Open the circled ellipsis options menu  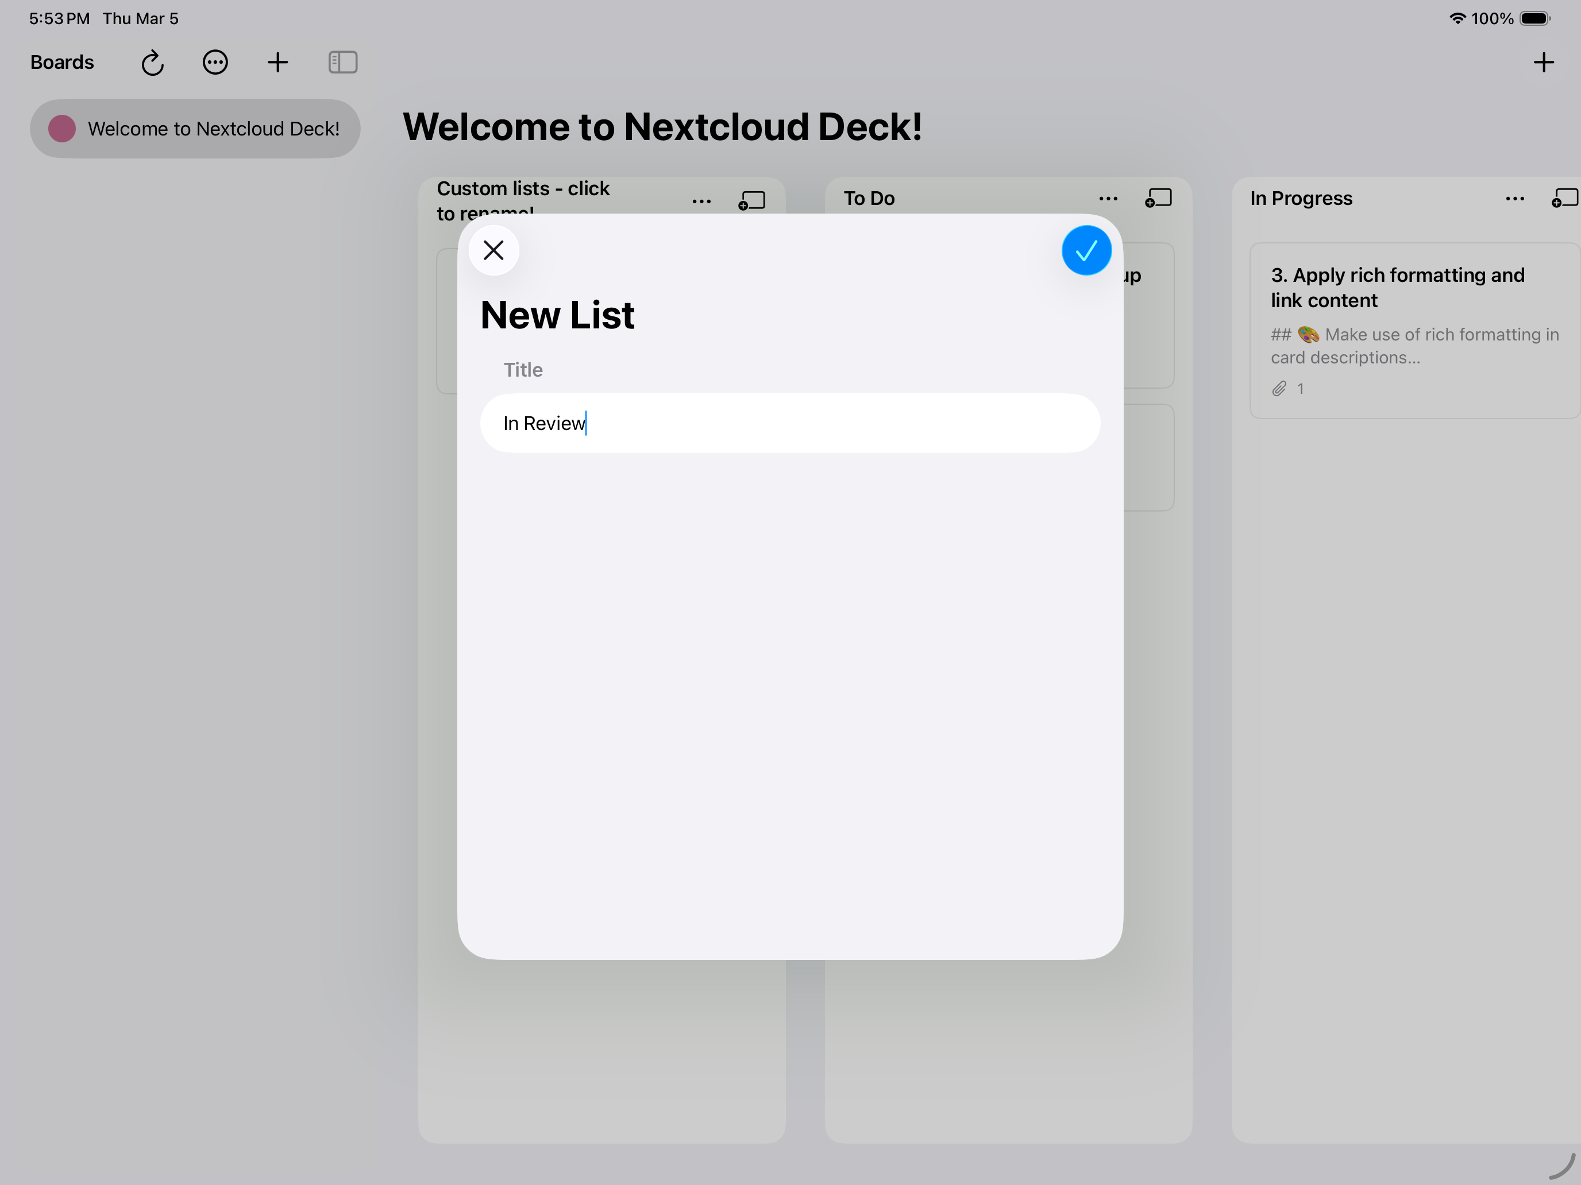pyautogui.click(x=215, y=63)
